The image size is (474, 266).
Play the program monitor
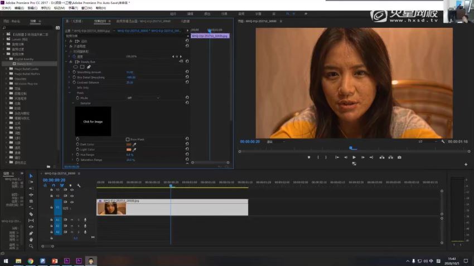click(x=354, y=157)
